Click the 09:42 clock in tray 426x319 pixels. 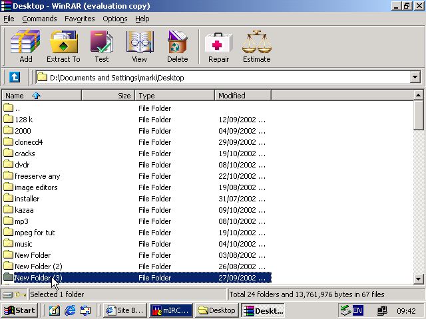[x=406, y=311]
